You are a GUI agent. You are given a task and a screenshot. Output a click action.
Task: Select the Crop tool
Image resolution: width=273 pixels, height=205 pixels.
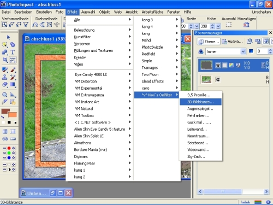[5, 60]
